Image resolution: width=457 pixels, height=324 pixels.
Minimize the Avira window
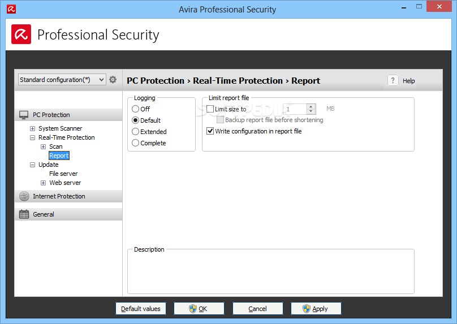point(404,7)
